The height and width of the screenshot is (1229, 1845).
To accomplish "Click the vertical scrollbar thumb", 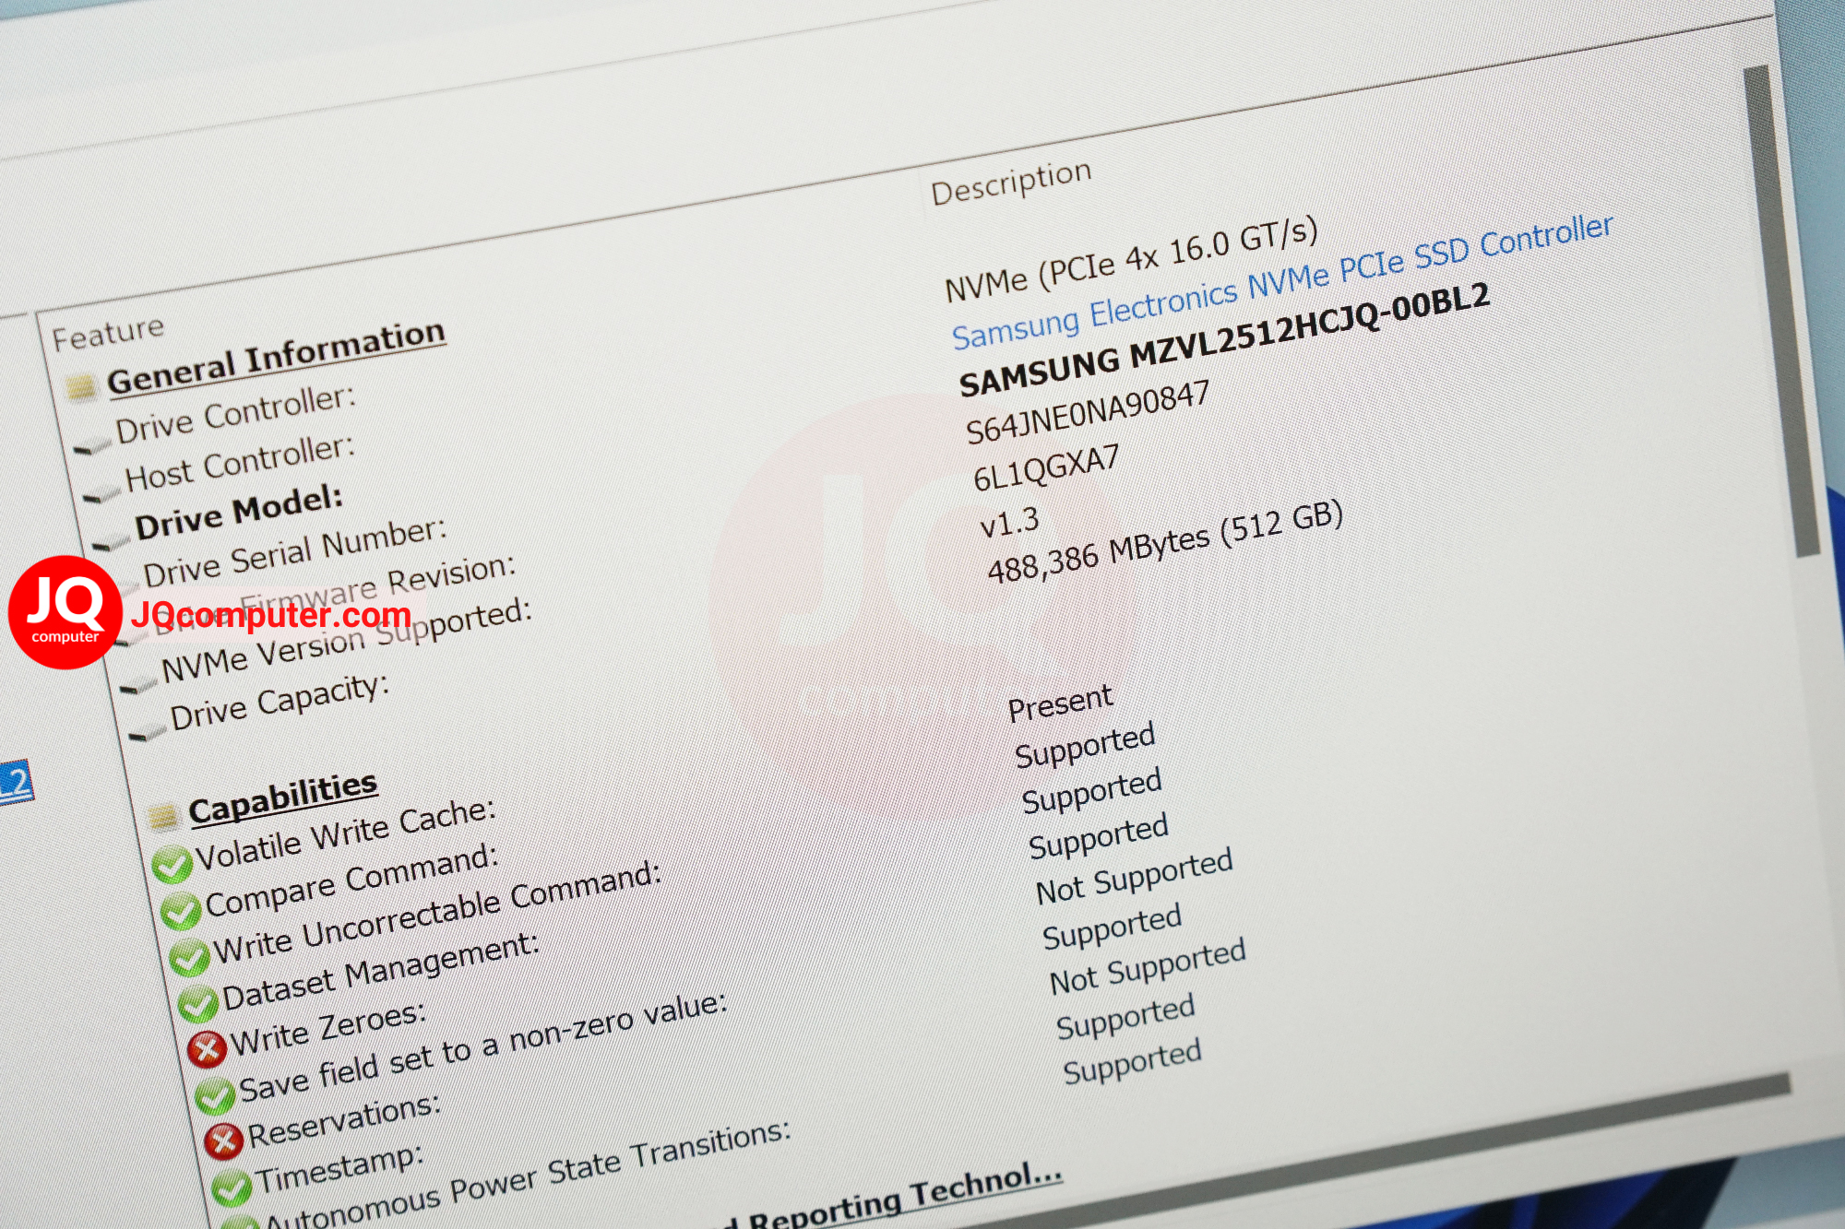I will coord(1780,310).
